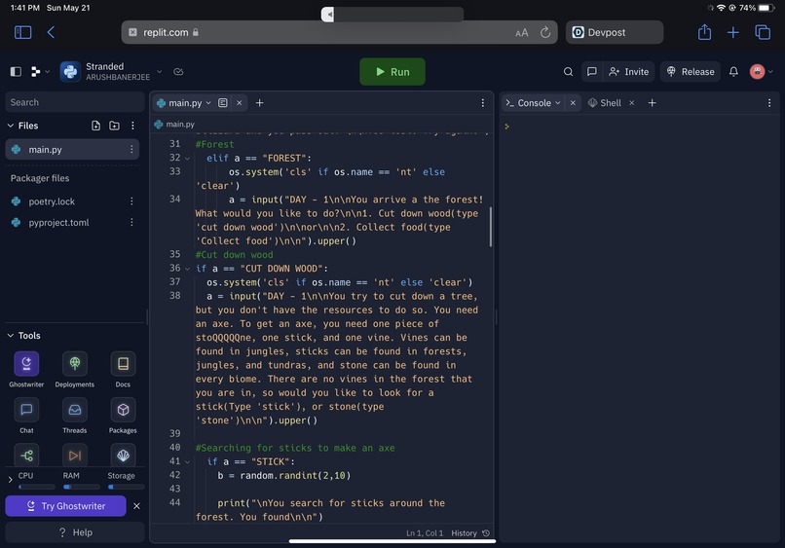
Task: Select main.py in the file tree
Action: coord(72,149)
